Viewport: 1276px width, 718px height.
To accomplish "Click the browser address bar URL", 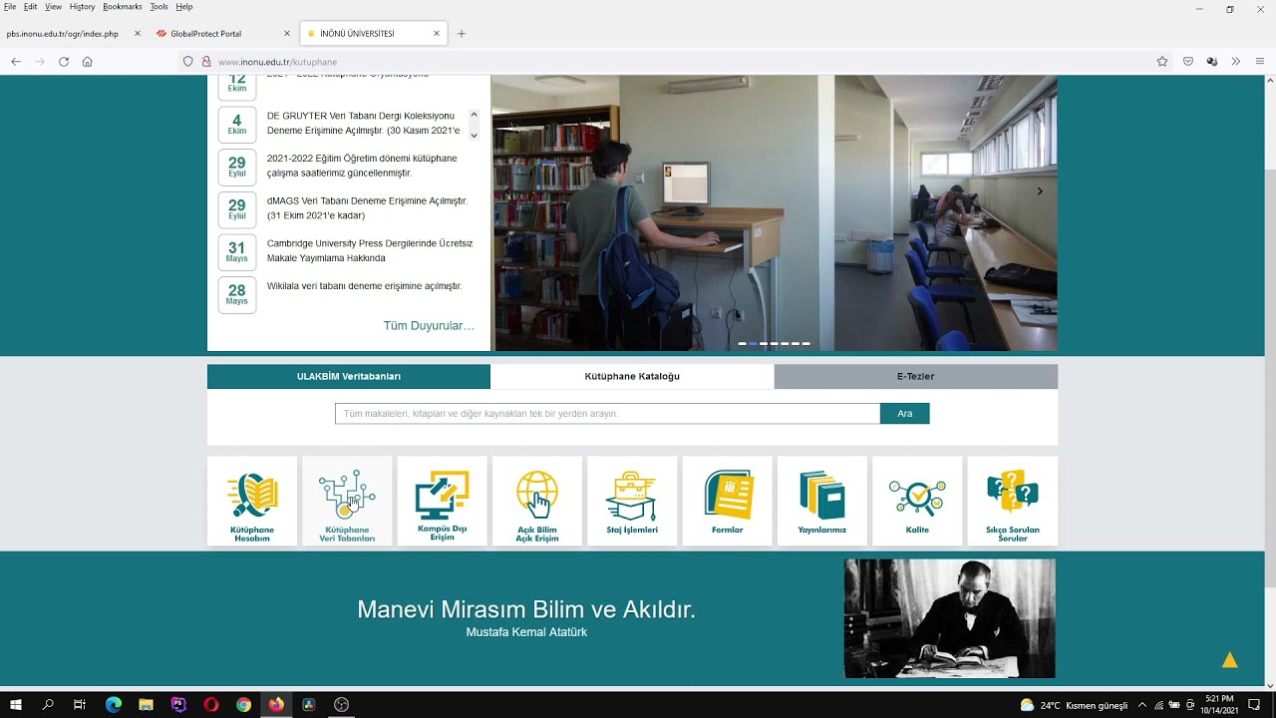I will (277, 62).
